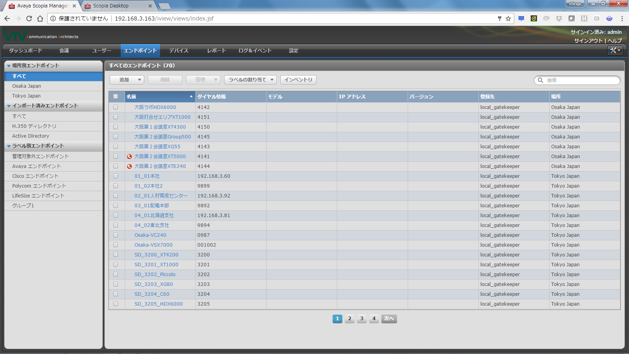Screen dimensions: 629x354
Task: Check the box for 01_01本社
Action: 116,176
